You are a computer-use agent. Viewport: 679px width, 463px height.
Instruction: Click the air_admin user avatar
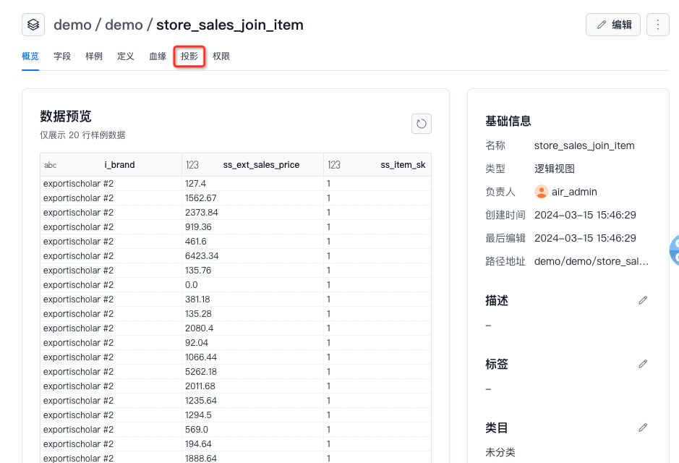[x=541, y=192]
